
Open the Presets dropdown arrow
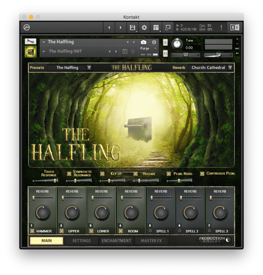[x=89, y=68]
